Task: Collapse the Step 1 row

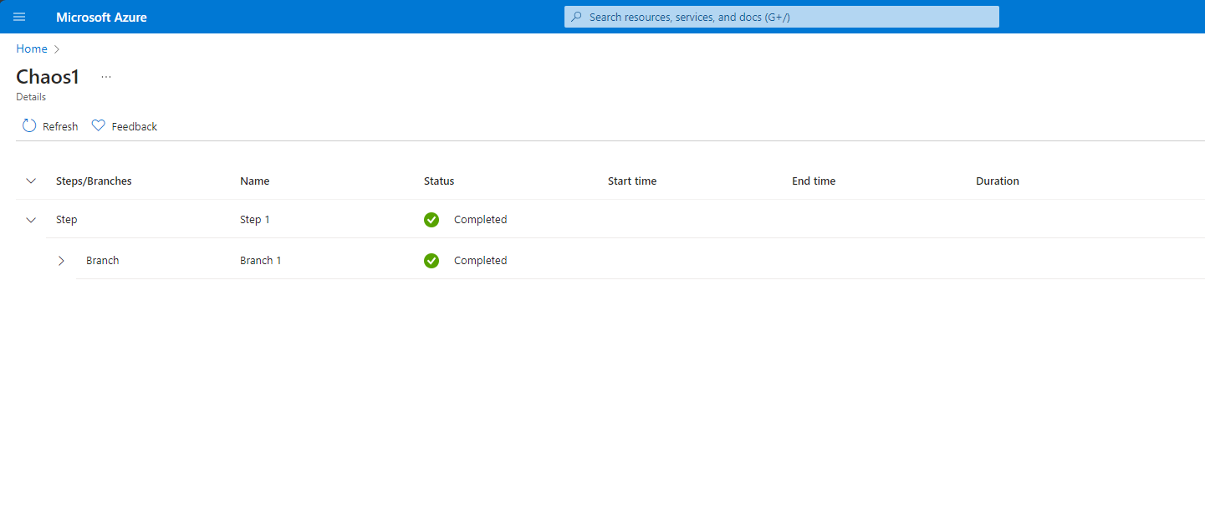Action: pyautogui.click(x=32, y=220)
